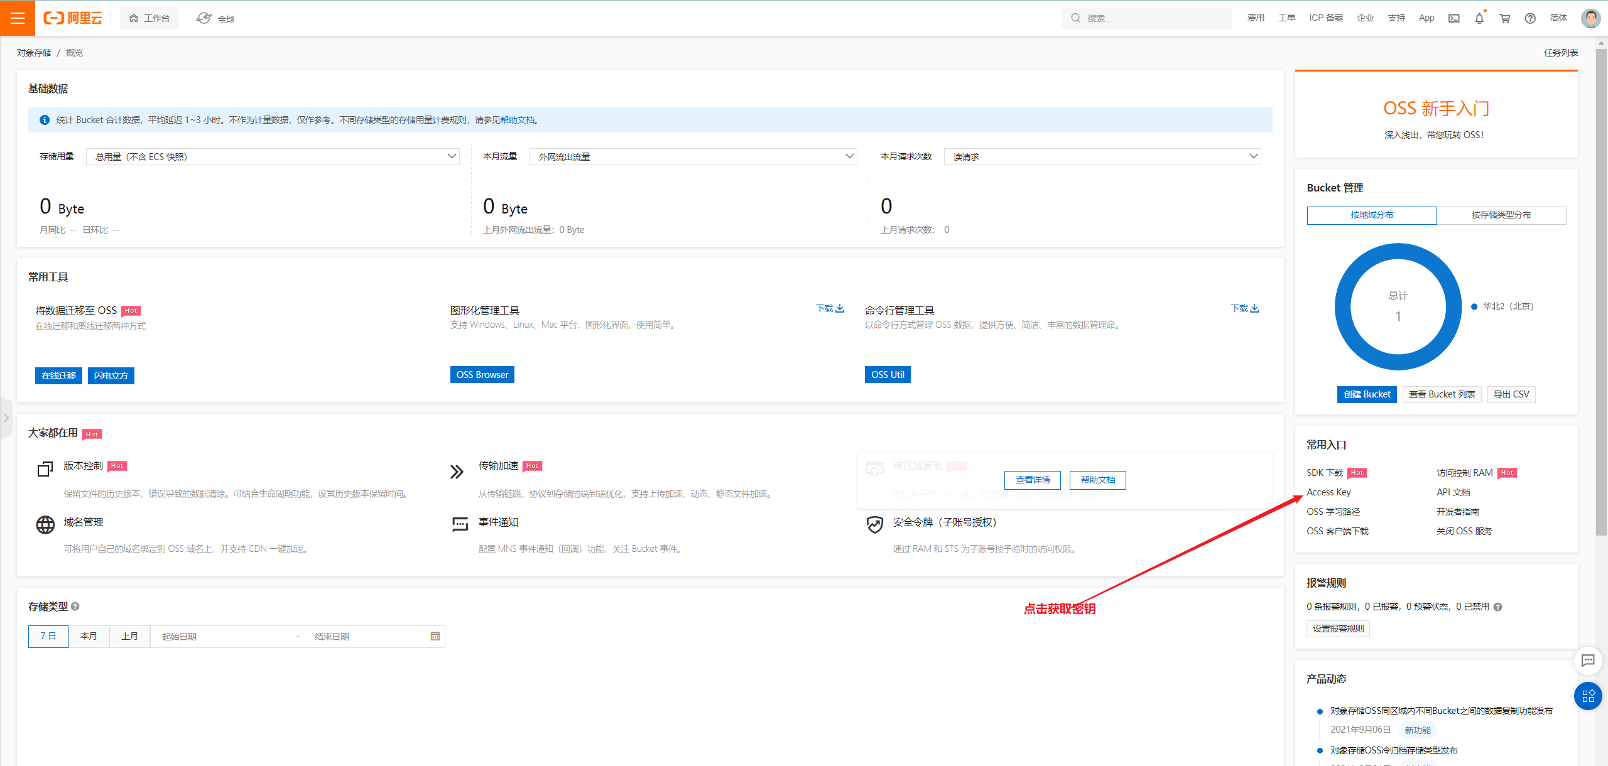1608x766 pixels.
Task: Open the date range calendar icon
Action: pos(435,636)
